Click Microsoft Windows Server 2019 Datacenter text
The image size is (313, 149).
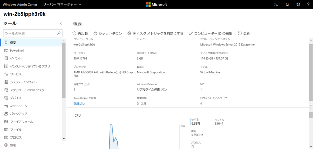click(227, 45)
